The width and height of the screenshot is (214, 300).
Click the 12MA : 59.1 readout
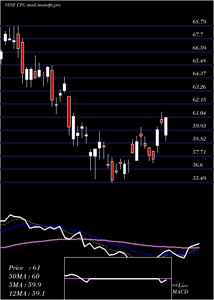pos(27,294)
